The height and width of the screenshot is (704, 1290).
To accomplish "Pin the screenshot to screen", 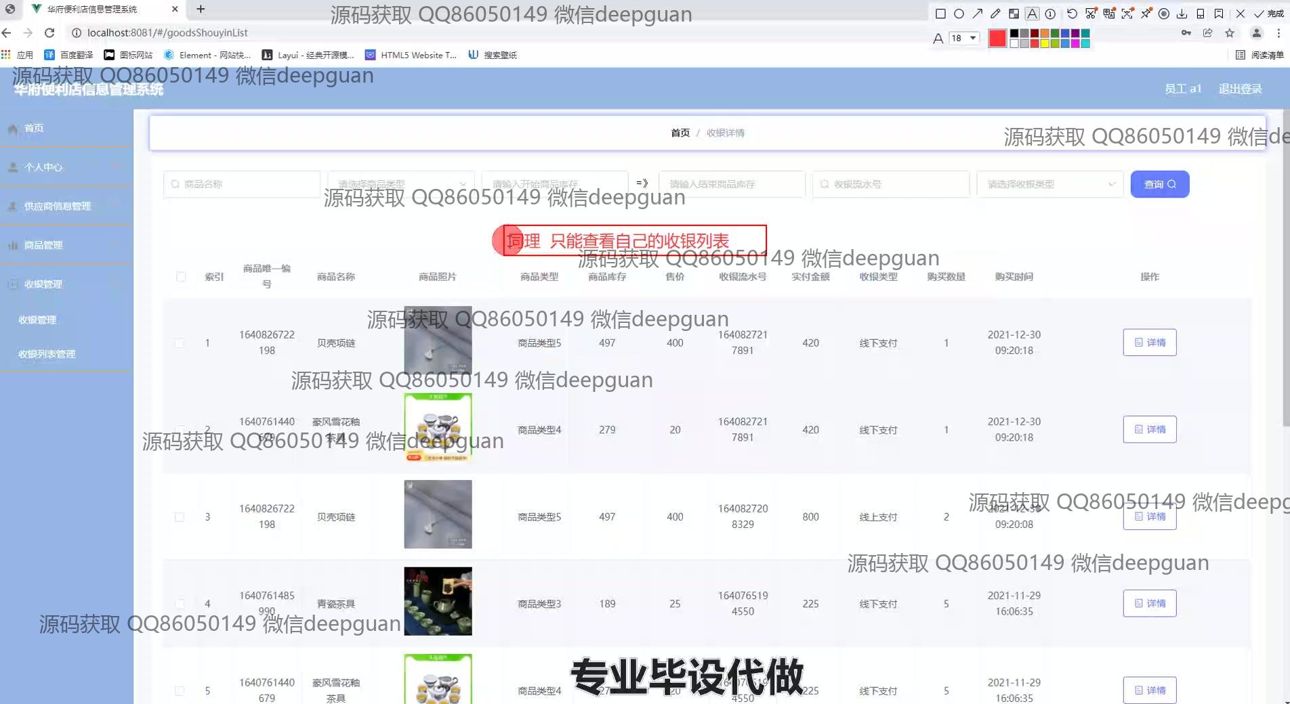I will 1146,14.
